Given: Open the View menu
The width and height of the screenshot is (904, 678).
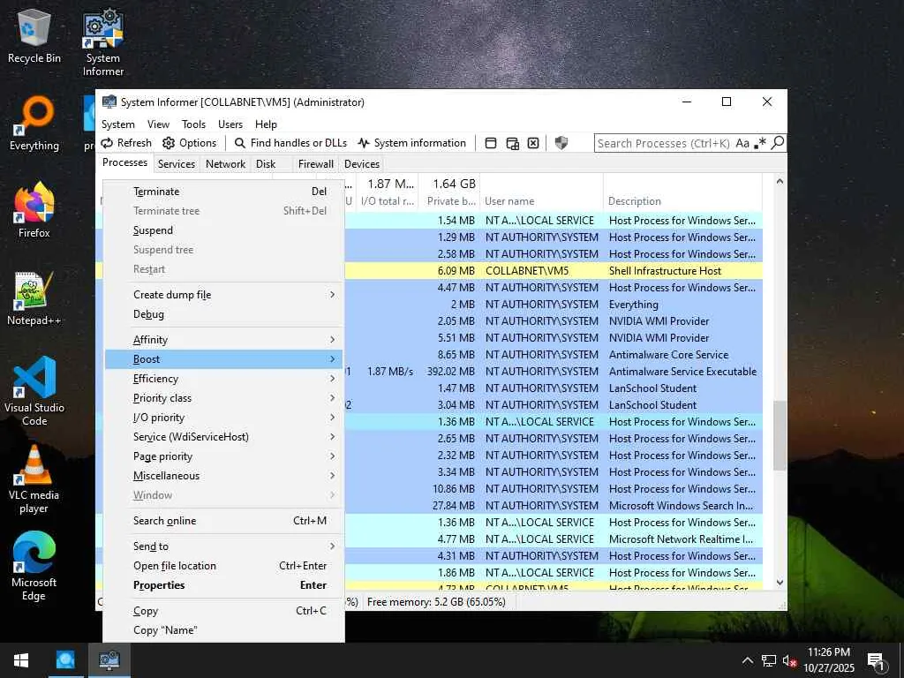Looking at the screenshot, I should point(158,124).
